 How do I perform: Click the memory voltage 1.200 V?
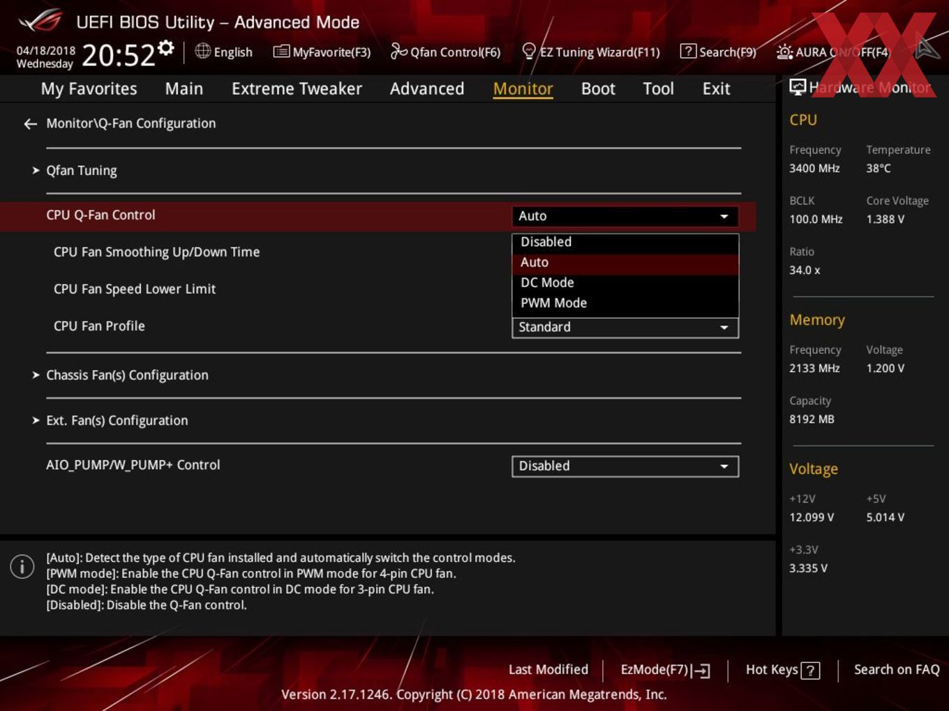886,368
